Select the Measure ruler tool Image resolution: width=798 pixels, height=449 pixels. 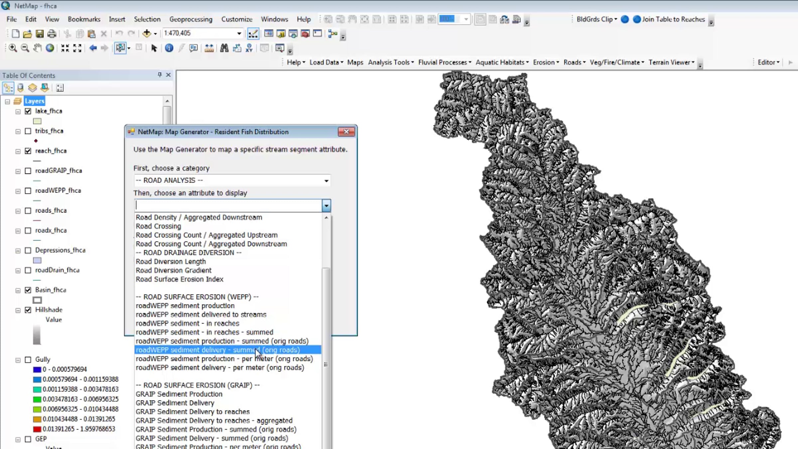tap(209, 48)
